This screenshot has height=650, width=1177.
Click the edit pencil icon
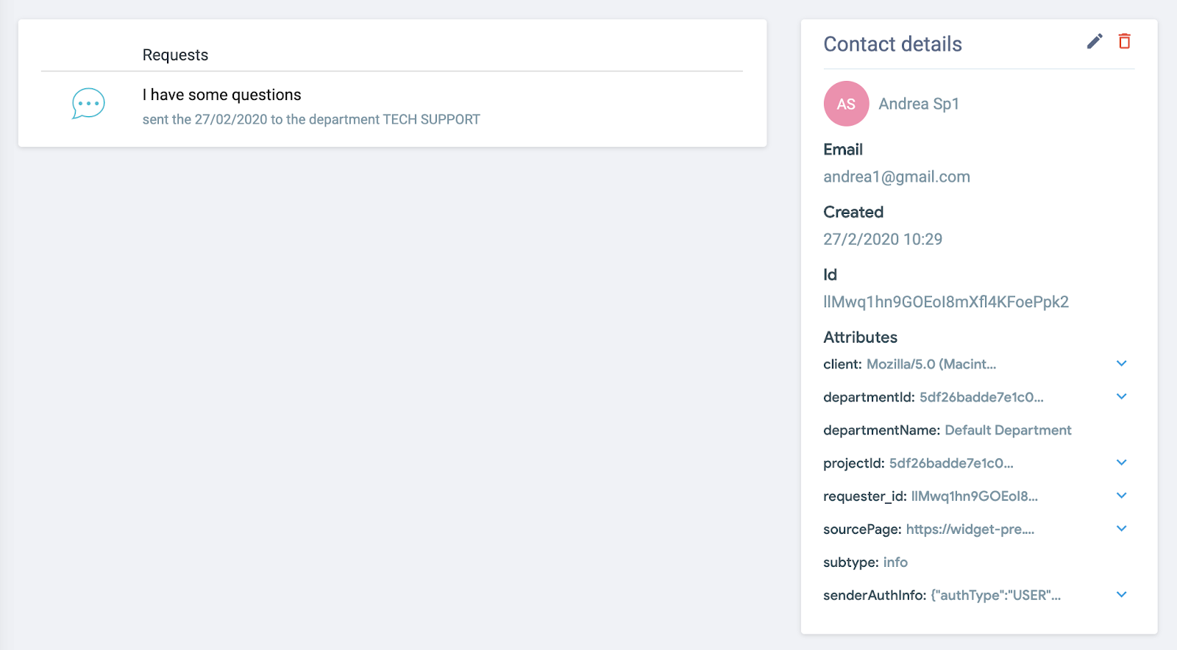1095,41
